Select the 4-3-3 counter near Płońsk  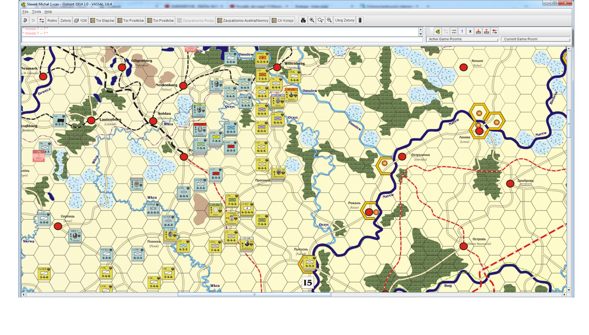click(183, 246)
